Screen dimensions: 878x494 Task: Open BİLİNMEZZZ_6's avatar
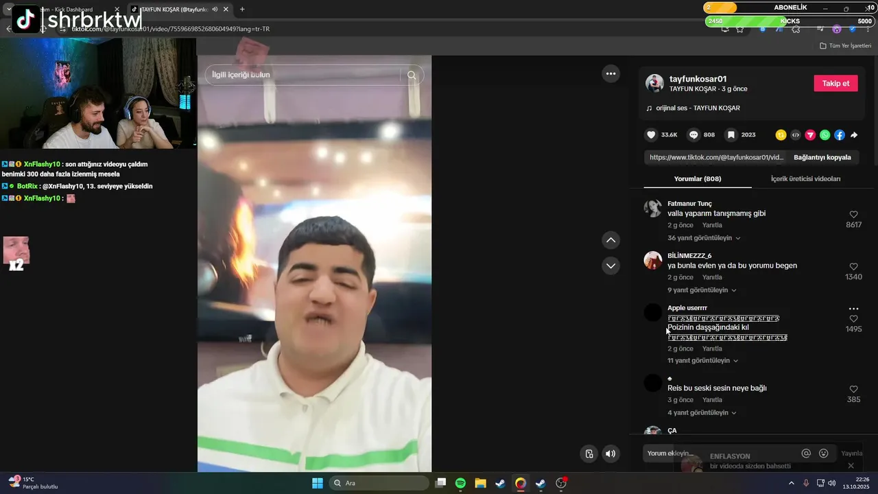pos(653,260)
